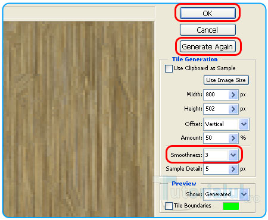Image resolution: width=268 pixels, height=220 pixels.
Task: Click the Amount value field
Action: click(216, 138)
